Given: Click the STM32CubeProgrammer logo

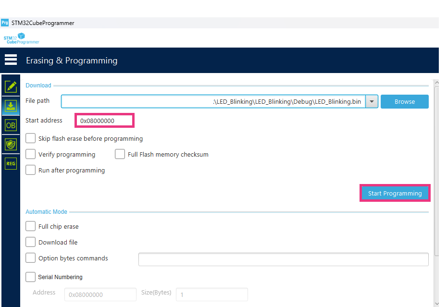Looking at the screenshot, I should tap(21, 38).
